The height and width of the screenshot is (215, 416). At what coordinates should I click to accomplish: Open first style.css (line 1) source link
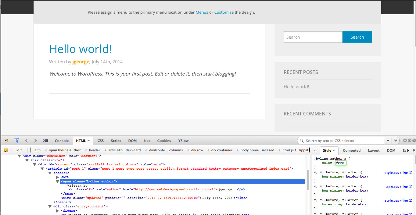[x=398, y=173]
